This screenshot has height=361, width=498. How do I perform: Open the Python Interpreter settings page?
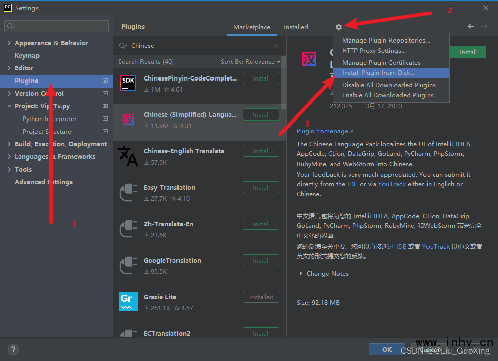(x=50, y=119)
